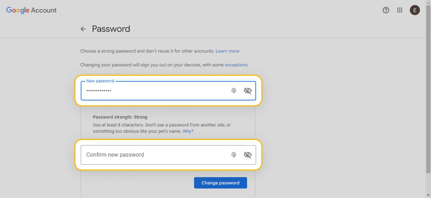Click the scrollbar up arrow

coord(428,2)
